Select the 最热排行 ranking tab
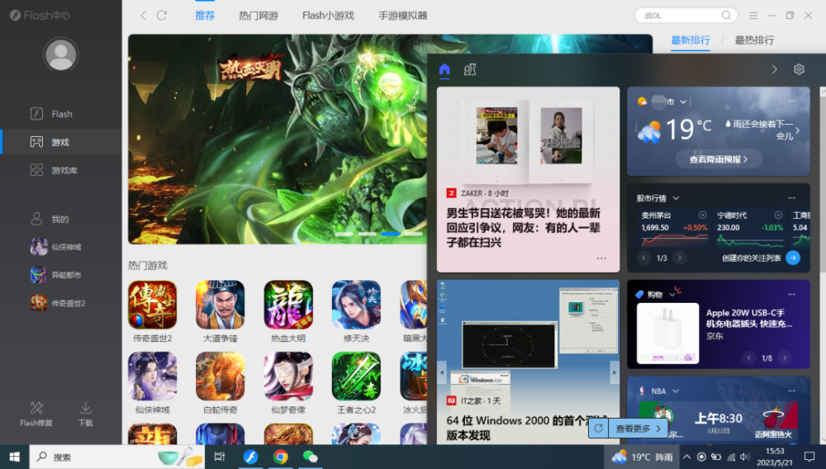The width and height of the screenshot is (826, 469). tap(754, 40)
